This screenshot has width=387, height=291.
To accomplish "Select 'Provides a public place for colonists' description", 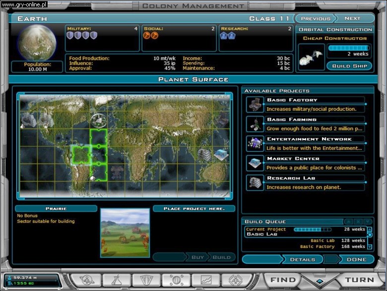I will [314, 167].
